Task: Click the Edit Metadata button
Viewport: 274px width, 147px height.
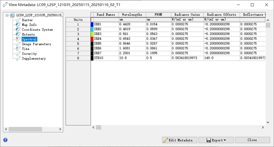Action: click(x=180, y=140)
